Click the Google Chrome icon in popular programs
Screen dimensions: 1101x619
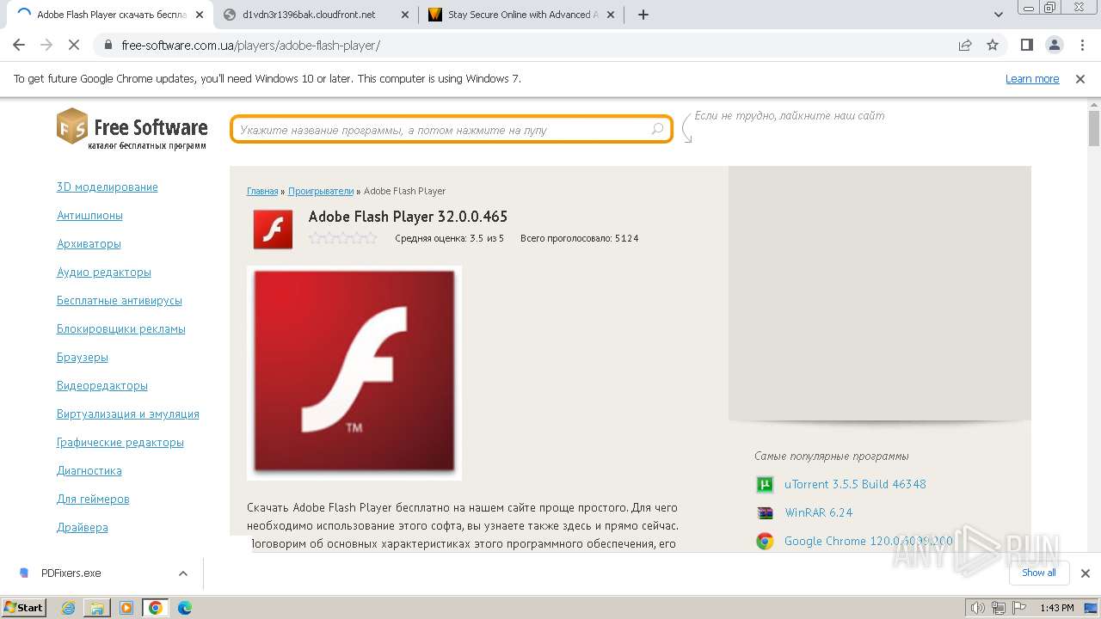coord(765,541)
